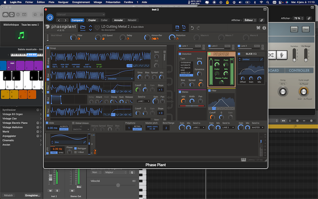Open Lane 1 Send to LANE 2 dropdown
This screenshot has height=199, width=318.
tap(198, 127)
